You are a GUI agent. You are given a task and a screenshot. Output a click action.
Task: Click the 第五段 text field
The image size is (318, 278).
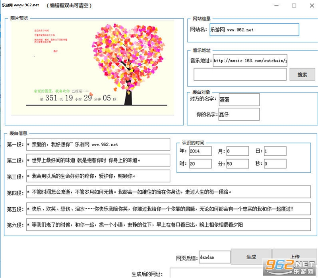(169, 209)
